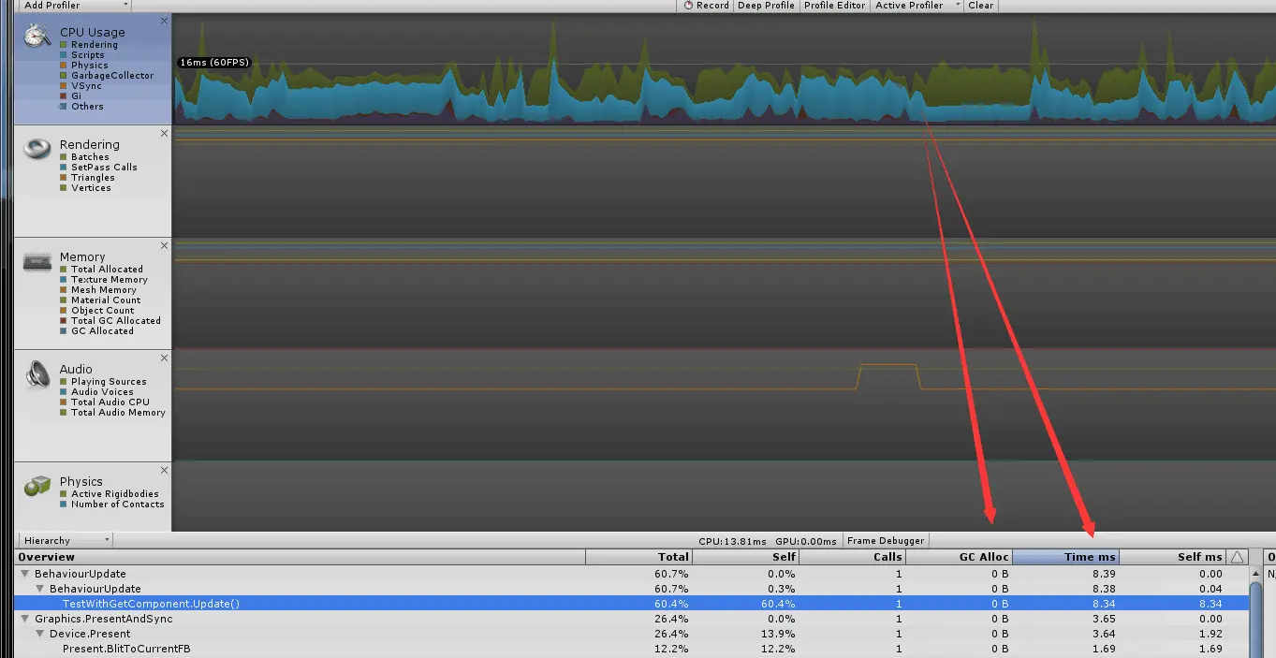Toggle the Object Count swatch

64,311
